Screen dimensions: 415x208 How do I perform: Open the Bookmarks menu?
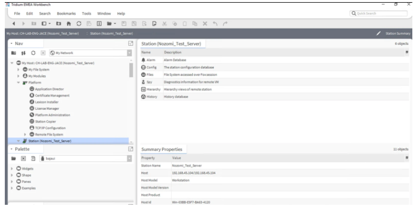[66, 13]
